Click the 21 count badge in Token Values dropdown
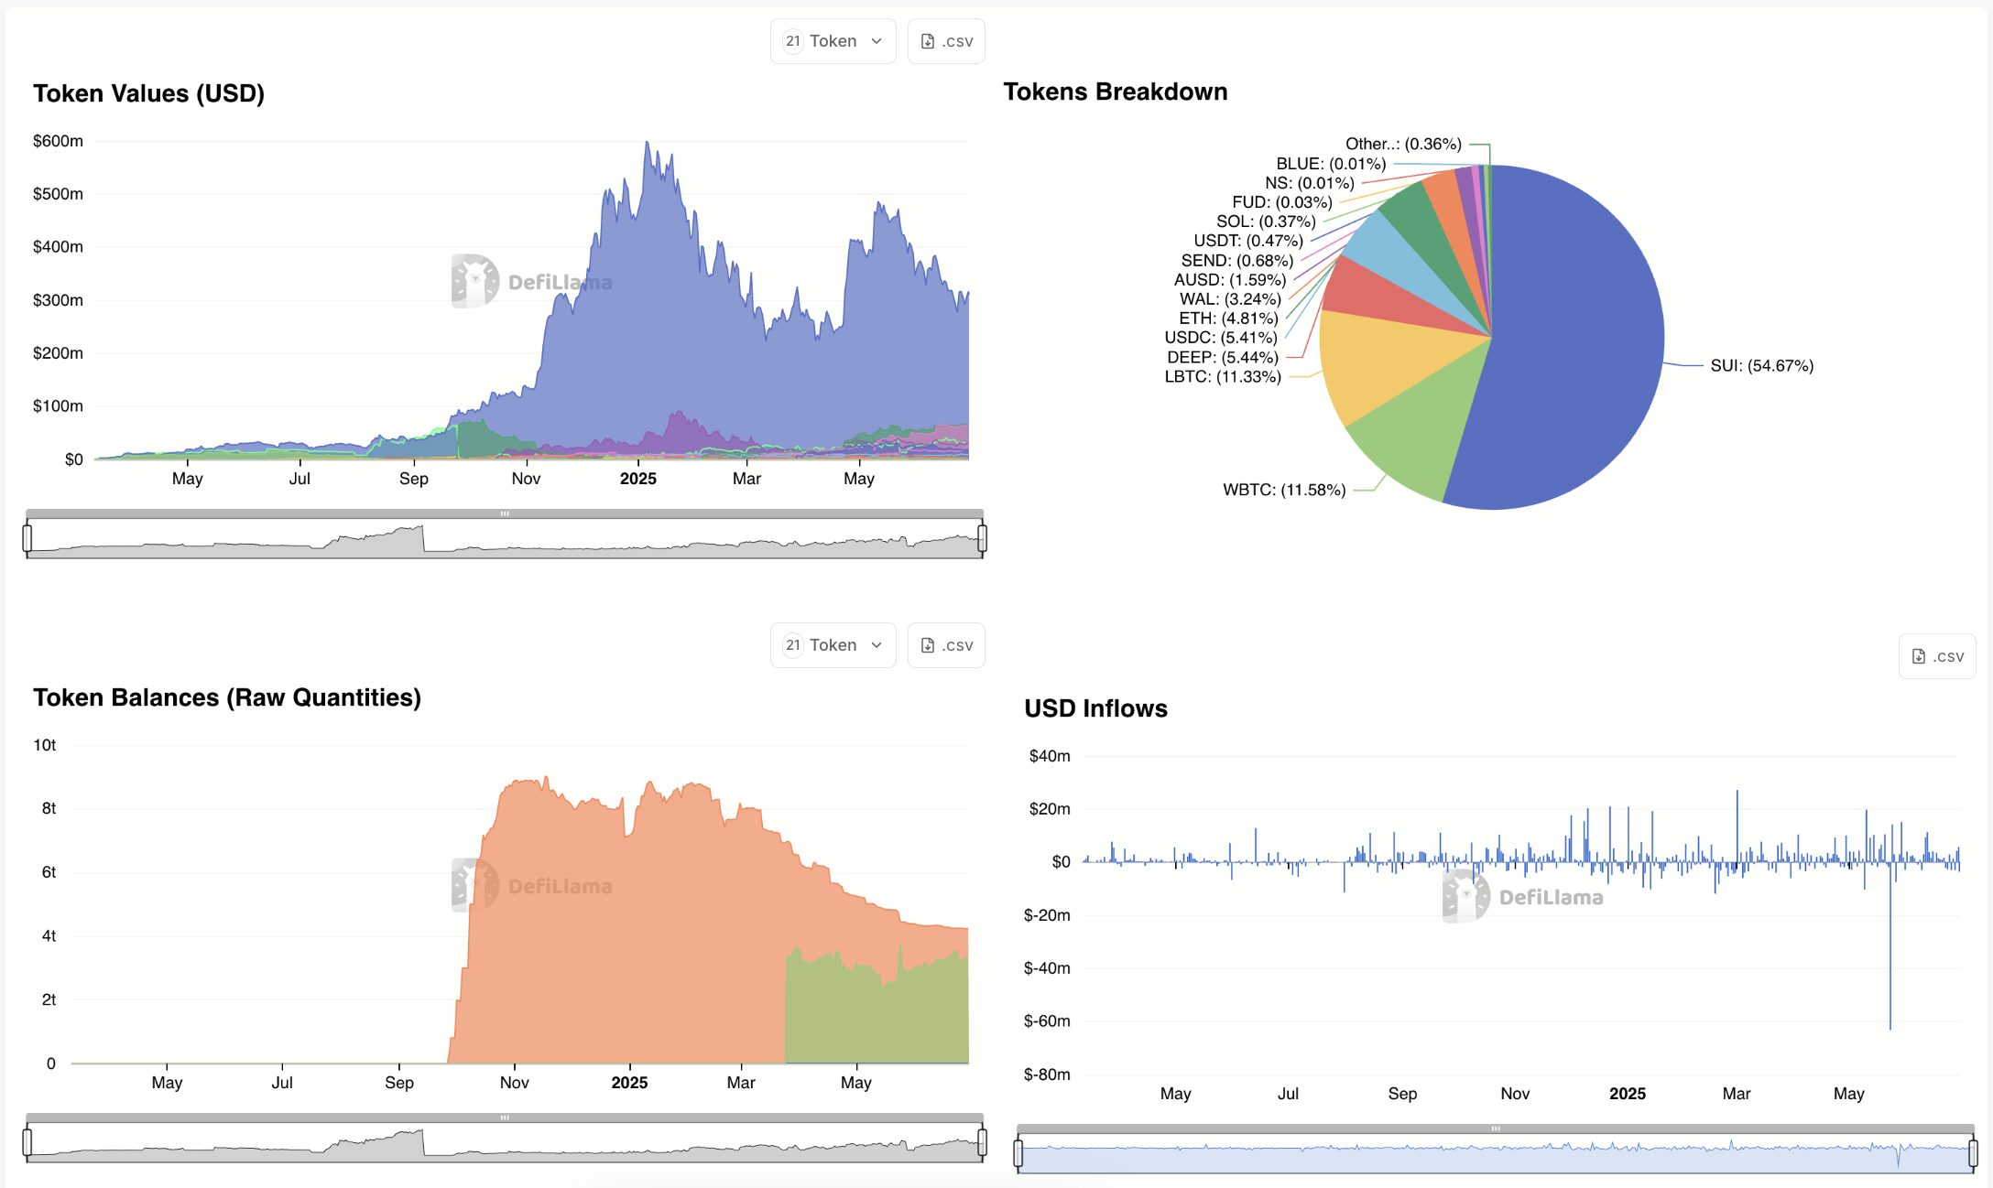Screen dimensions: 1993x1188 [792, 41]
